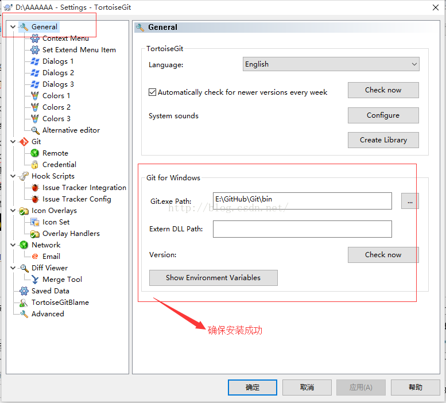This screenshot has width=446, height=403.
Task: Click the Git red diamond icon
Action: click(24, 142)
